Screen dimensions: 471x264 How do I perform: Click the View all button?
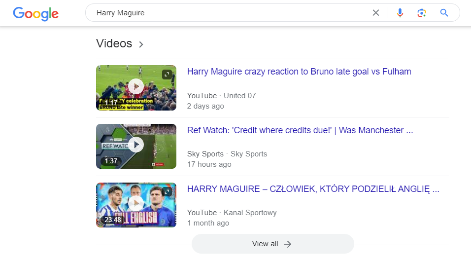[x=273, y=244]
